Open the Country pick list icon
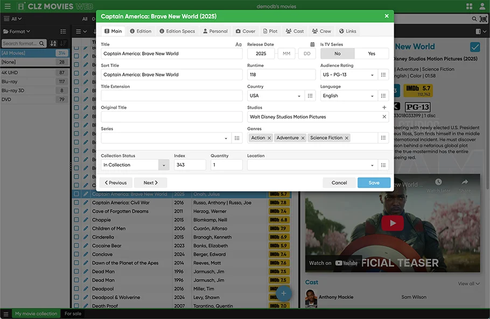 (x=310, y=96)
